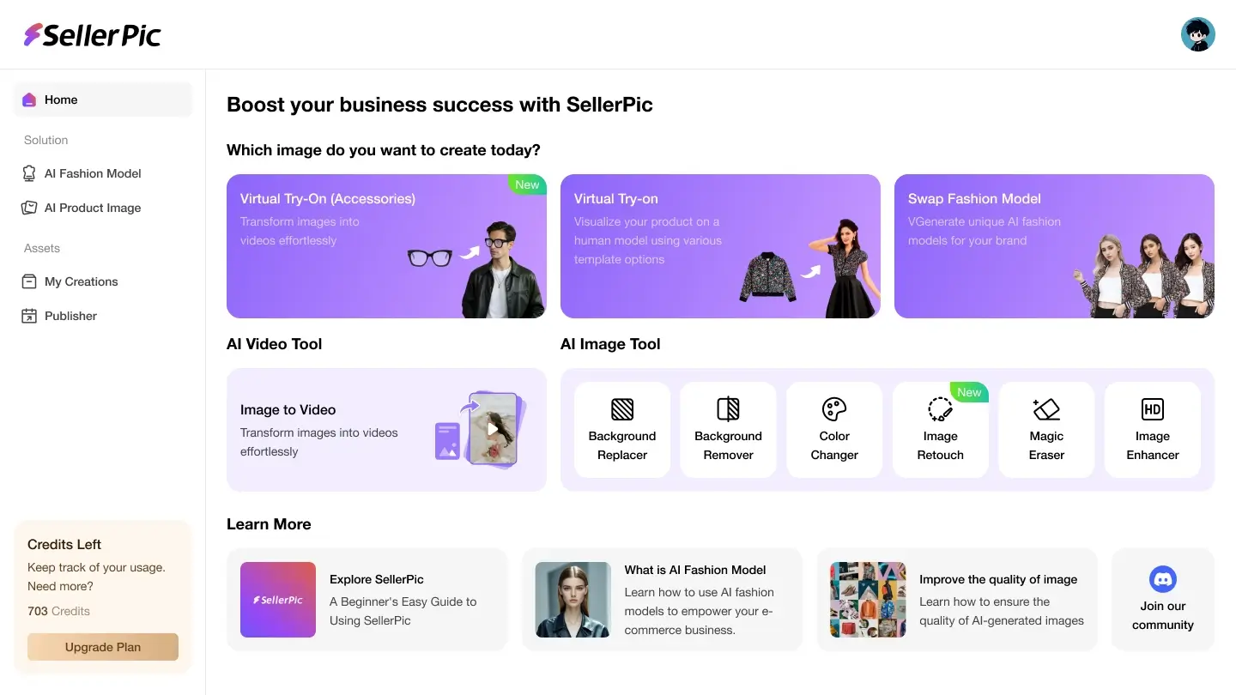Open the Image to Video tool
1236x695 pixels.
tap(385, 429)
